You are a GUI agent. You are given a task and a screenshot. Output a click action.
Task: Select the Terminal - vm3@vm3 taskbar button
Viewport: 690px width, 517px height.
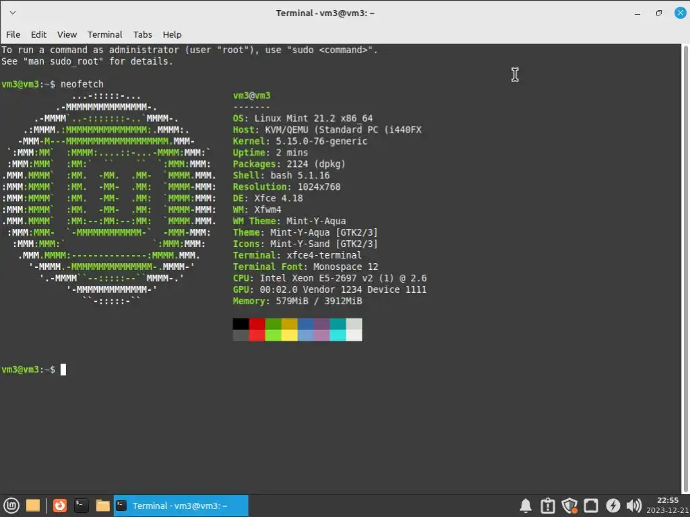[181, 506]
